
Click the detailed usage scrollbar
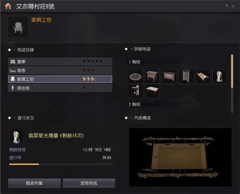coord(232,83)
